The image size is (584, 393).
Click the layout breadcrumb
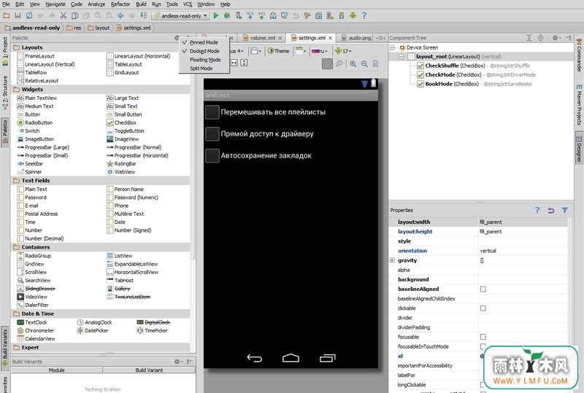point(99,28)
